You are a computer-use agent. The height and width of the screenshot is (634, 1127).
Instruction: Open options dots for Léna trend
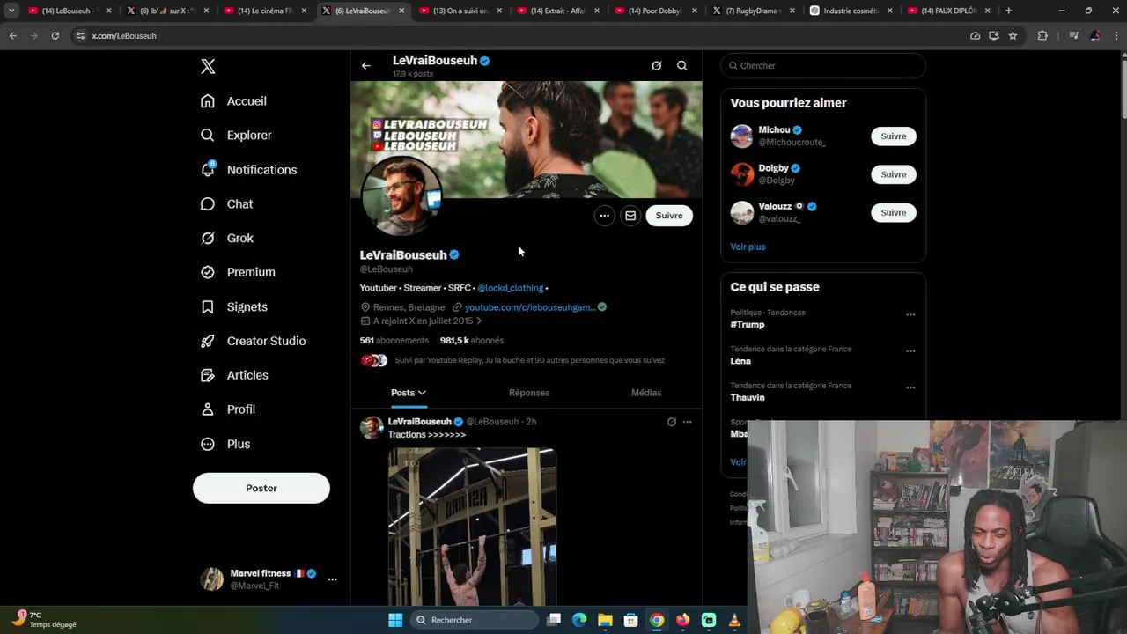click(910, 351)
